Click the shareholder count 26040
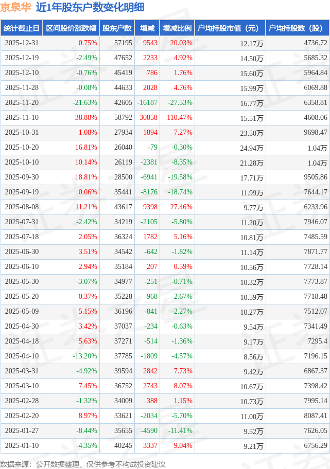This screenshot has height=469, width=330. coord(123,147)
